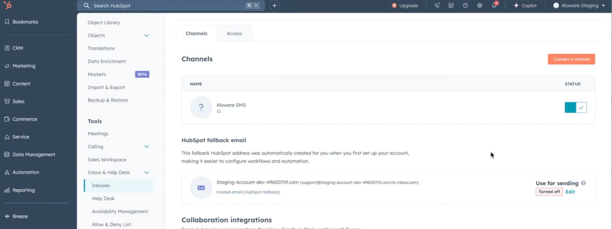This screenshot has width=612, height=229.
Task: Open the help question mark icon
Action: pyautogui.click(x=465, y=5)
